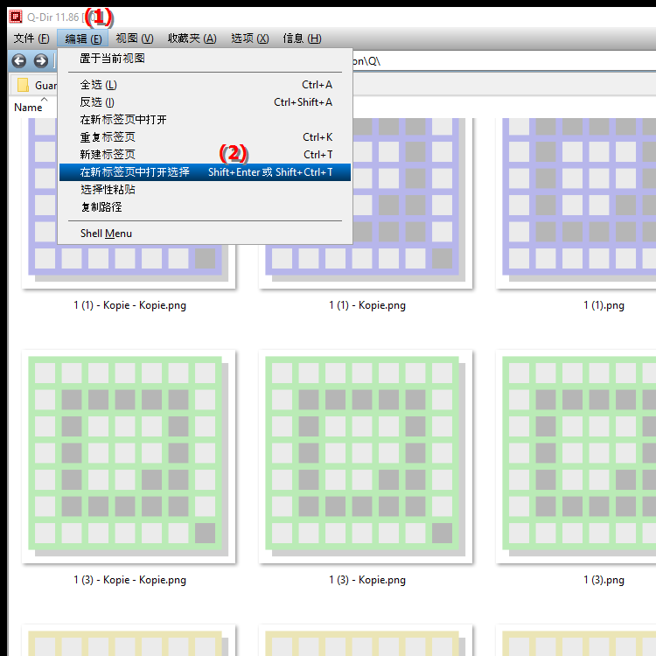This screenshot has height=656, width=656.
Task: Choose 复制路径 from the edit menu
Action: [101, 207]
